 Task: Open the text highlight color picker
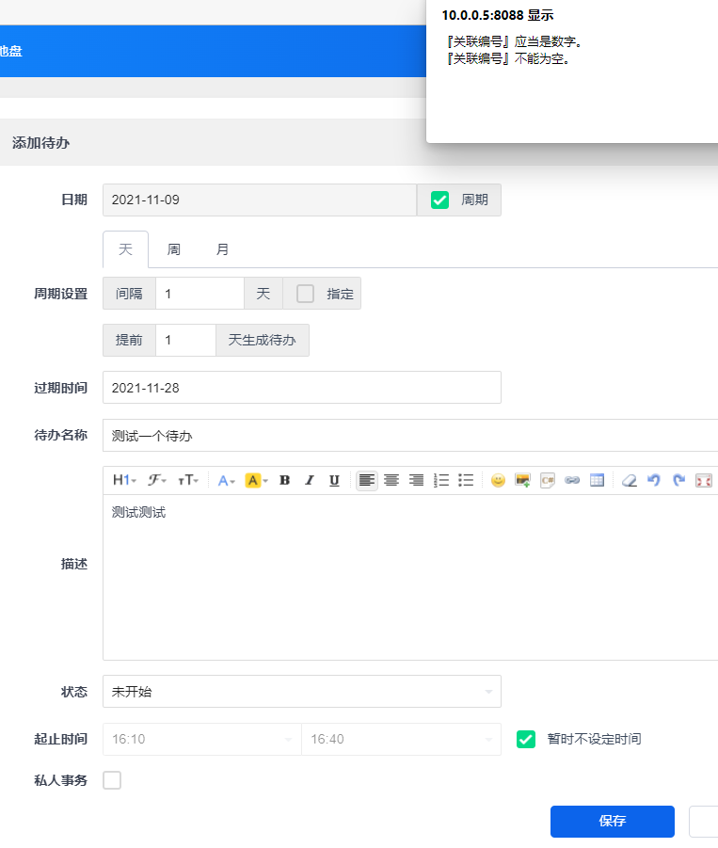256,480
